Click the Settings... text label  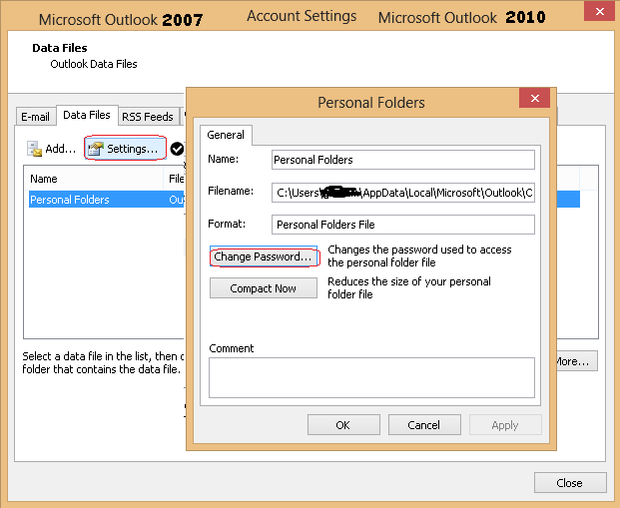tap(132, 149)
